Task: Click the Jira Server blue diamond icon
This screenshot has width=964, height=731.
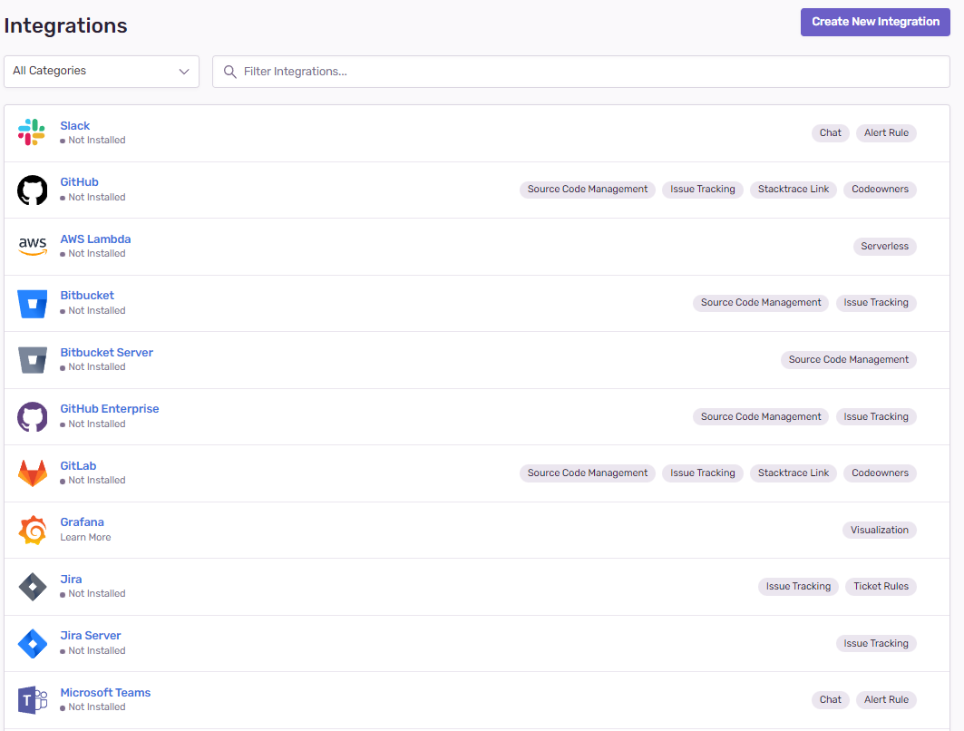Action: click(x=32, y=643)
